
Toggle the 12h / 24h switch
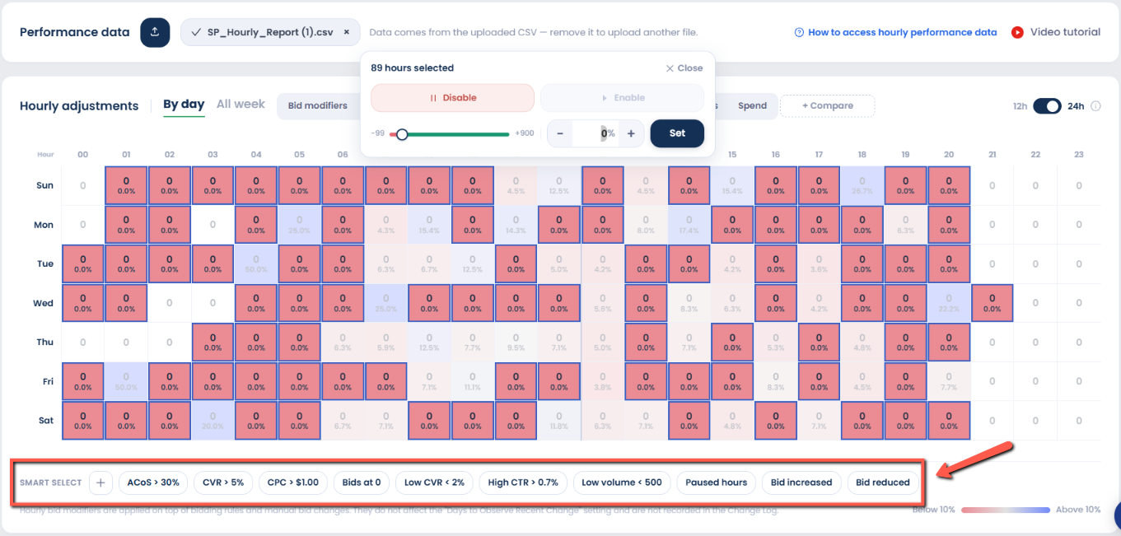[x=1047, y=106]
